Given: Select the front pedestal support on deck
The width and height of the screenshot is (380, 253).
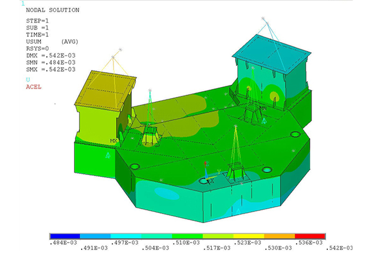Looking at the screenshot, I should coord(236,172).
